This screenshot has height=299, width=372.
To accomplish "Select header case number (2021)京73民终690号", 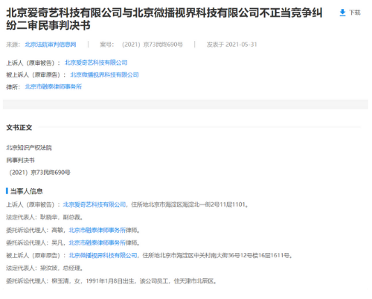I will pos(153,45).
